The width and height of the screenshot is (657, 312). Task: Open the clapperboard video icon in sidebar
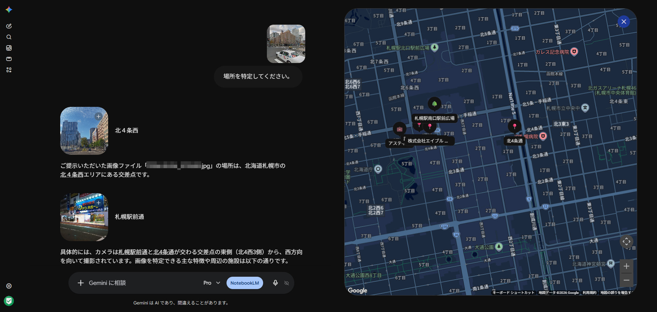9,59
